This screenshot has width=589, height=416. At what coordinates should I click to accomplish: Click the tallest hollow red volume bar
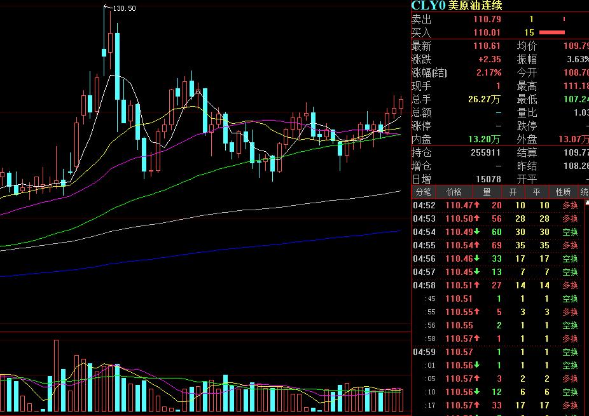[56, 375]
